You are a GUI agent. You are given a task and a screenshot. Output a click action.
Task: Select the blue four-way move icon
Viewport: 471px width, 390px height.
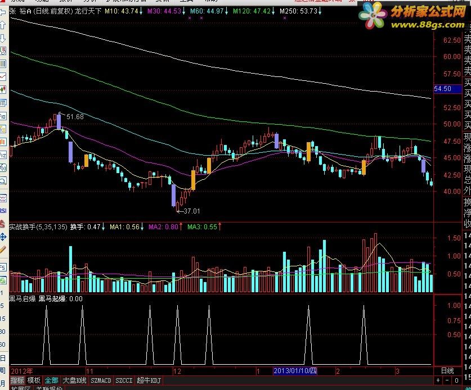coord(3,237)
